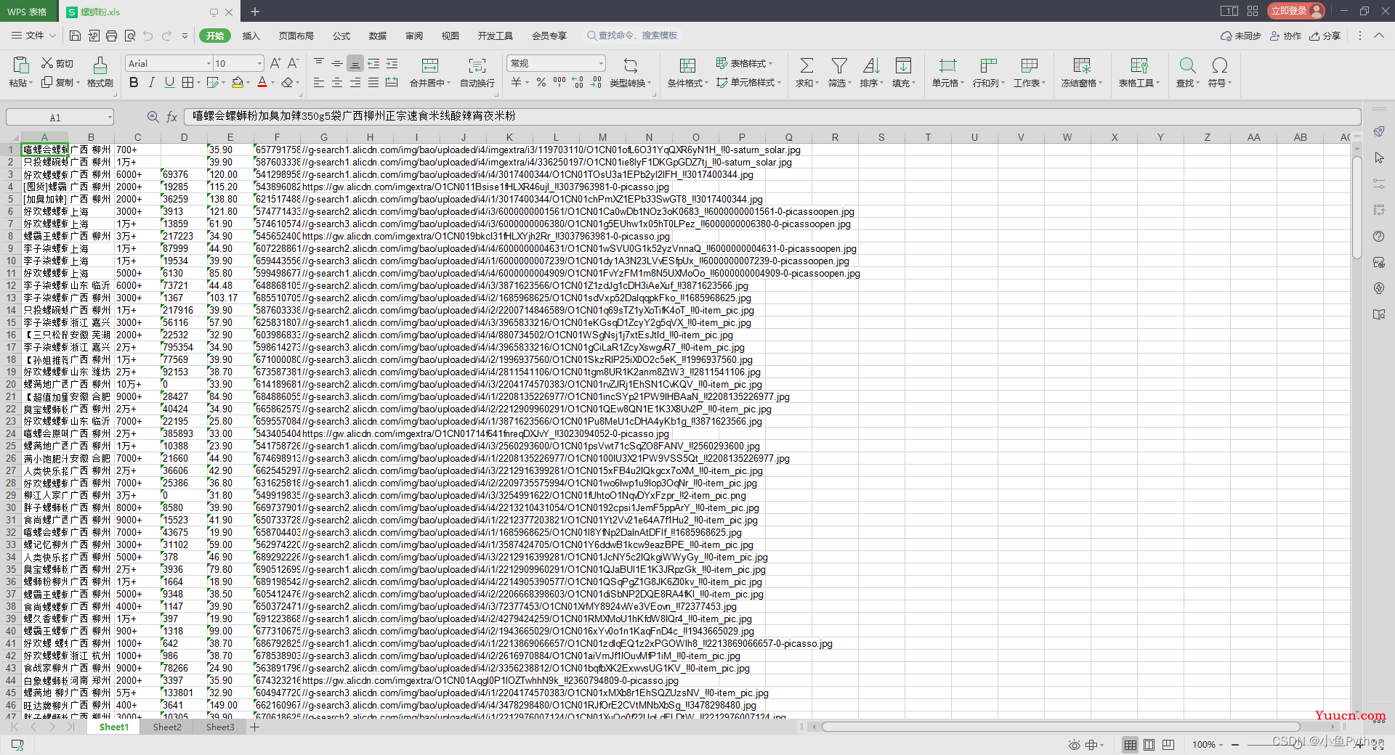Click the Sort (排序) icon

click(871, 65)
